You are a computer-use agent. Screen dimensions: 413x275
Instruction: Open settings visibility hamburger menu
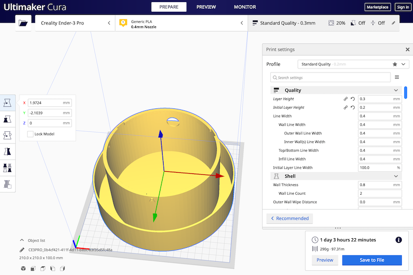397,77
